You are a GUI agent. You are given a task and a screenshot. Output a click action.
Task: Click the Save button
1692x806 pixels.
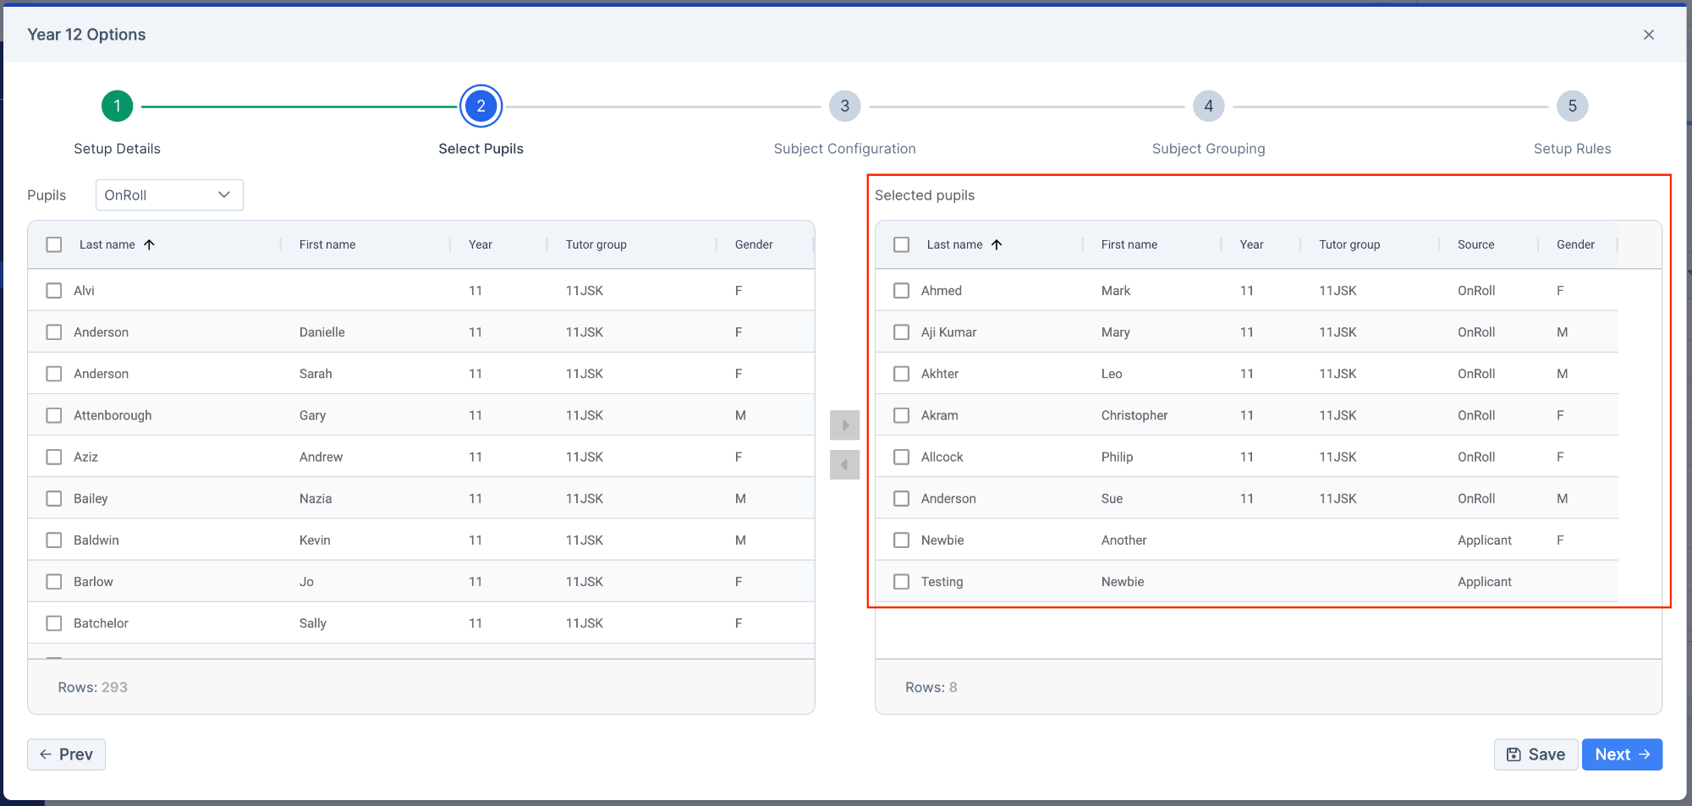click(1535, 754)
